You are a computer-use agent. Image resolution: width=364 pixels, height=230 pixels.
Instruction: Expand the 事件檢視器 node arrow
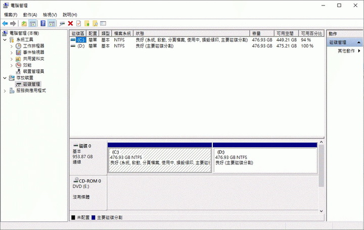click(11, 52)
